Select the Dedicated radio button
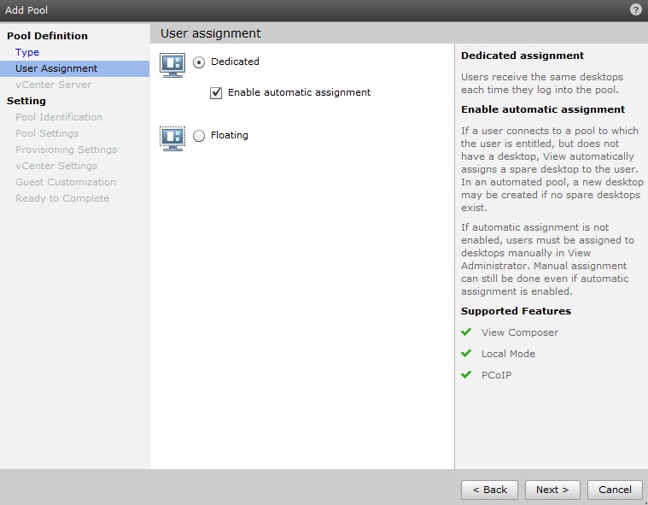 click(x=199, y=62)
